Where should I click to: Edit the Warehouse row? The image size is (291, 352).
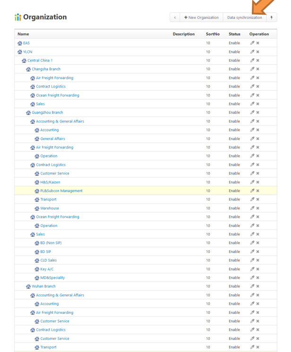click(252, 208)
